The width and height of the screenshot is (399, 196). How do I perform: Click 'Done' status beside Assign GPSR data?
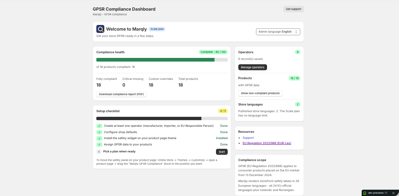(x=224, y=144)
